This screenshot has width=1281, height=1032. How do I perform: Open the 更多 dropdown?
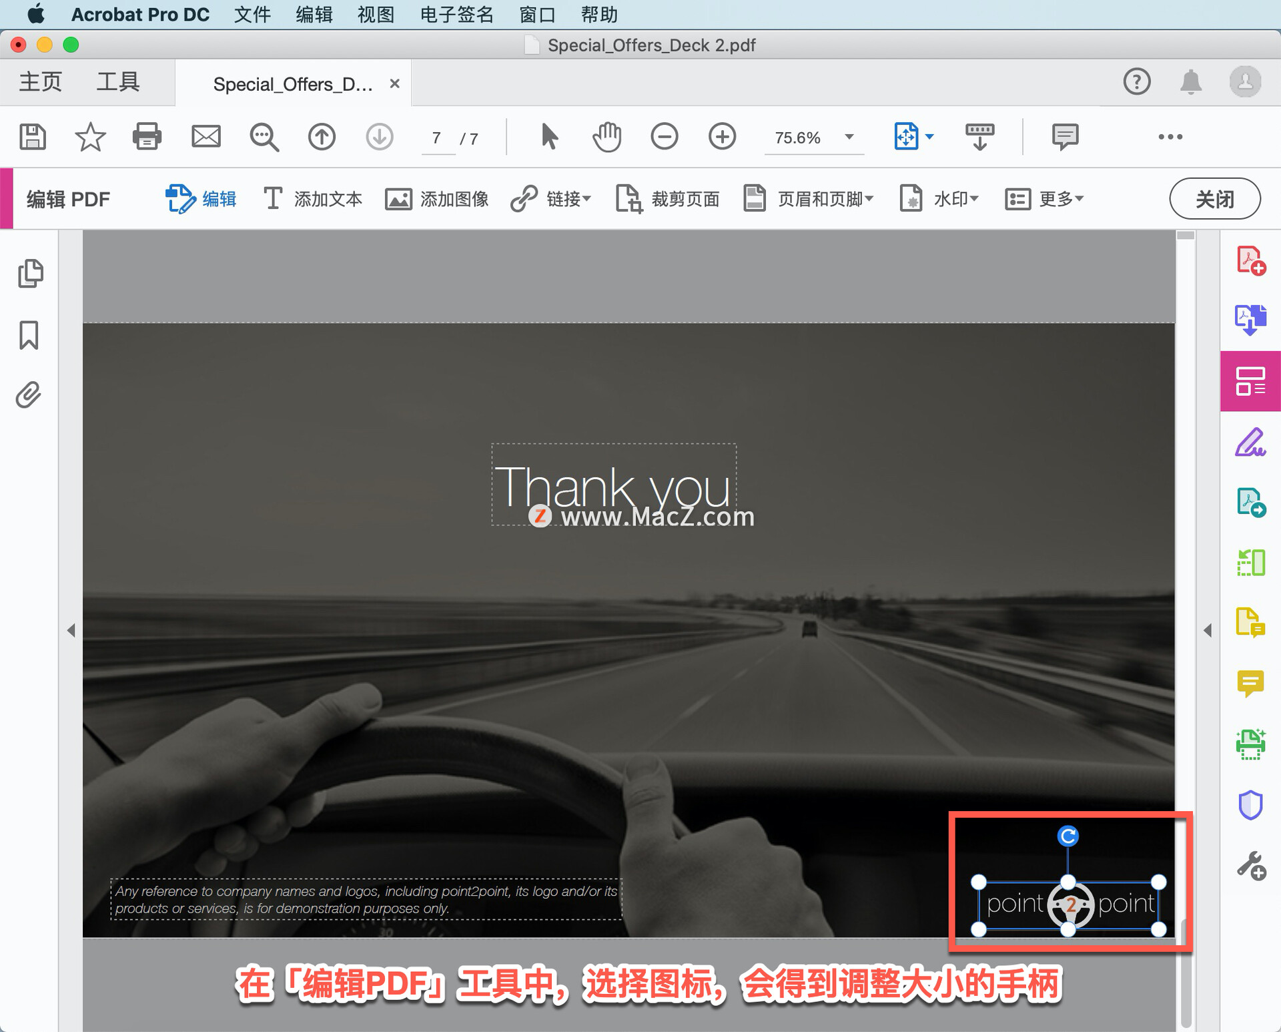pos(1044,199)
